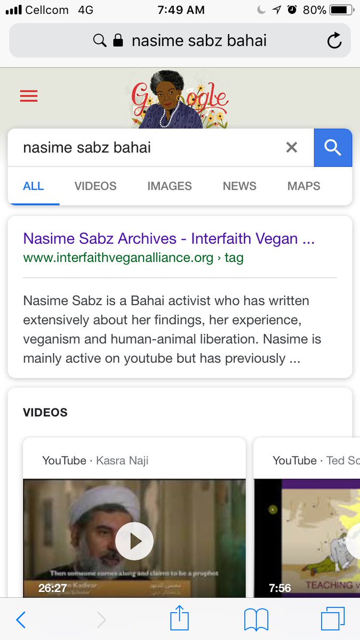
Task: Open the NEWS results tab
Action: coord(239,186)
